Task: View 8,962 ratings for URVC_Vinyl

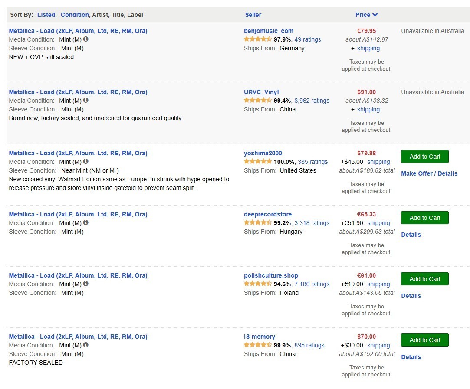Action: pos(312,101)
